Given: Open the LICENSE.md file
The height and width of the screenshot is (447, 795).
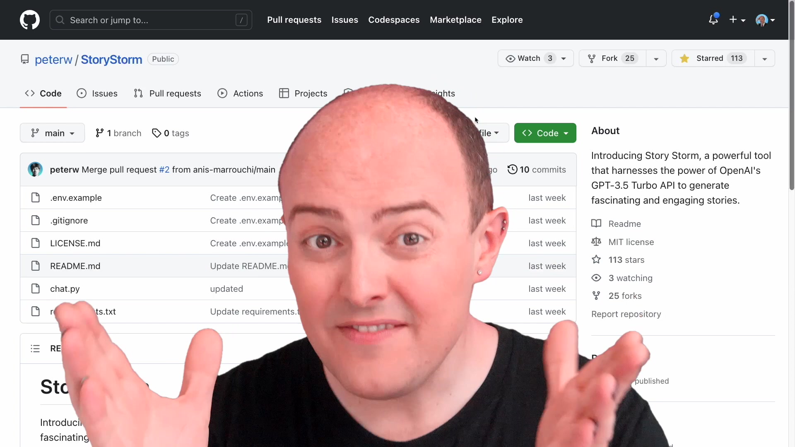Looking at the screenshot, I should click(75, 243).
